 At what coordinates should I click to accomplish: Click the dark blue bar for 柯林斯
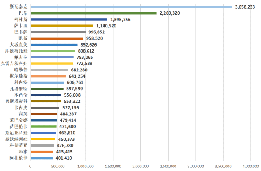pyautogui.click(x=69, y=20)
